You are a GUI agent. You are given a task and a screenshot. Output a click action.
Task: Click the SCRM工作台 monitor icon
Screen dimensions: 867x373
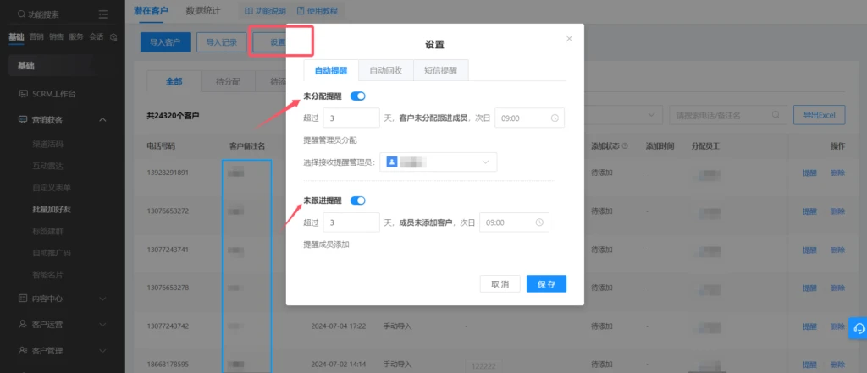pyautogui.click(x=23, y=93)
